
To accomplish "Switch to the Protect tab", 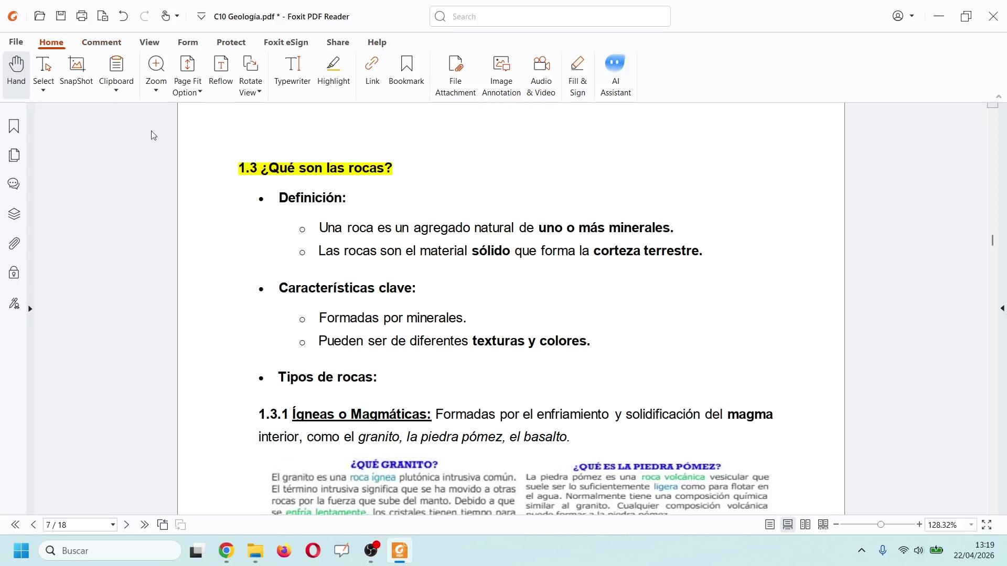I will [231, 42].
